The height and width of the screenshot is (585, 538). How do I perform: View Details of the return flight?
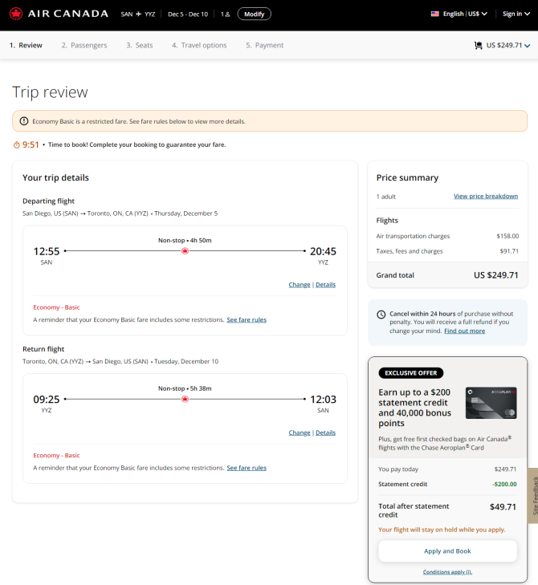click(325, 433)
